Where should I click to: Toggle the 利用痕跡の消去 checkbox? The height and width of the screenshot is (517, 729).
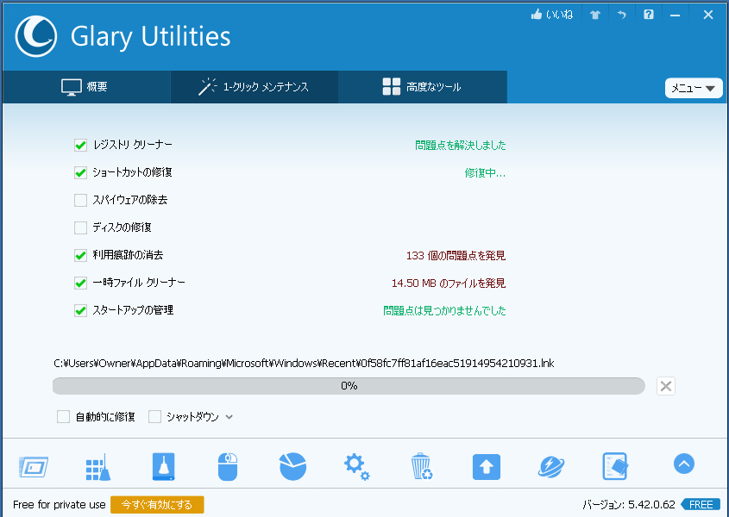[80, 255]
